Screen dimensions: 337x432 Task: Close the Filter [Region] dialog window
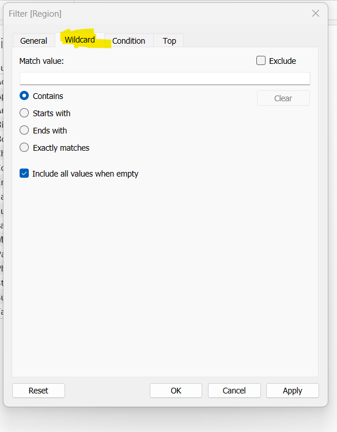tap(316, 13)
